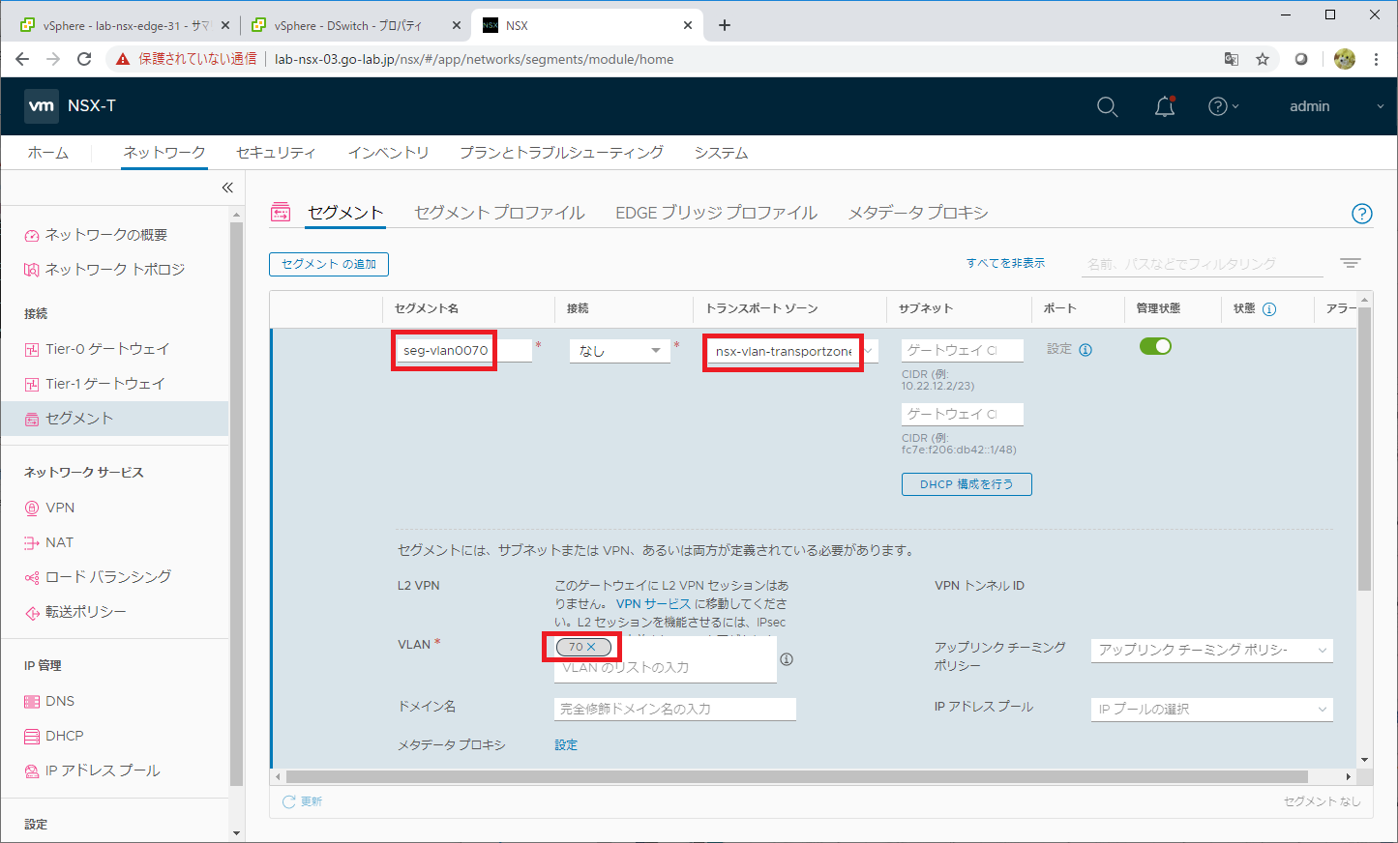Open the browser profile avatar

(1345, 59)
